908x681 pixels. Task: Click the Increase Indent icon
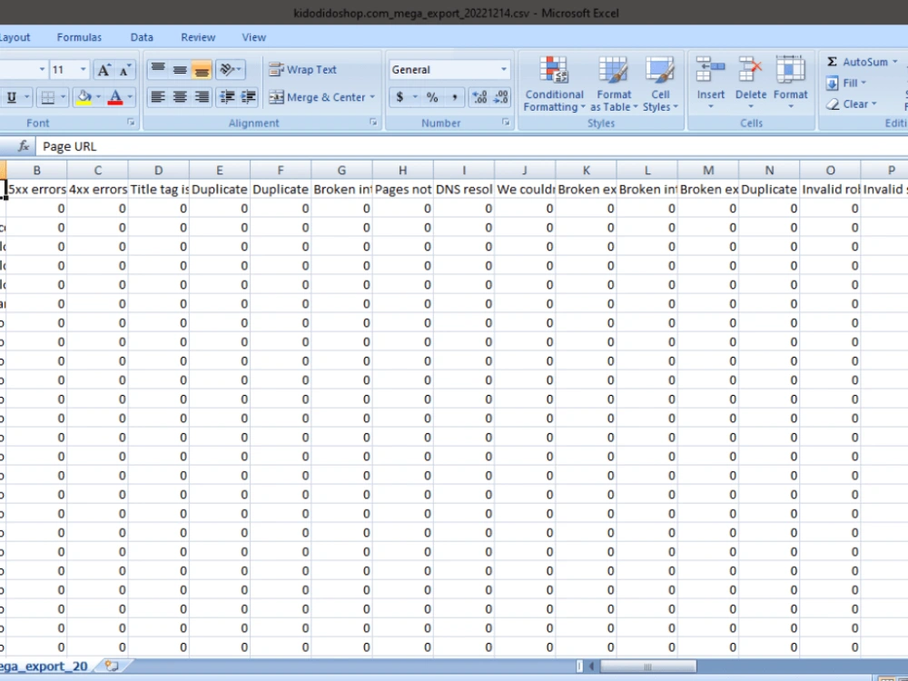point(249,97)
